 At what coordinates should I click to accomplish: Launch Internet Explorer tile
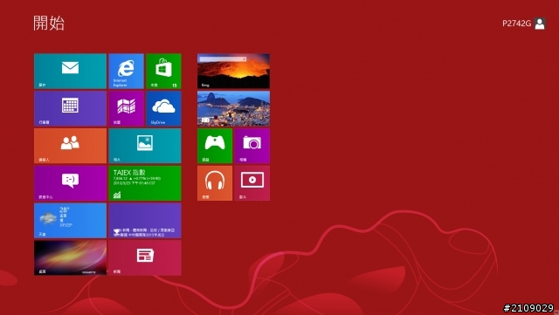126,71
